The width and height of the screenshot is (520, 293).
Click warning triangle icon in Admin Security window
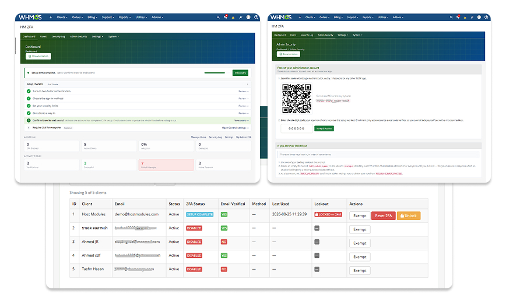click(x=465, y=18)
